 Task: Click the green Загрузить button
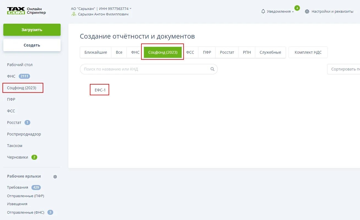coord(32,30)
